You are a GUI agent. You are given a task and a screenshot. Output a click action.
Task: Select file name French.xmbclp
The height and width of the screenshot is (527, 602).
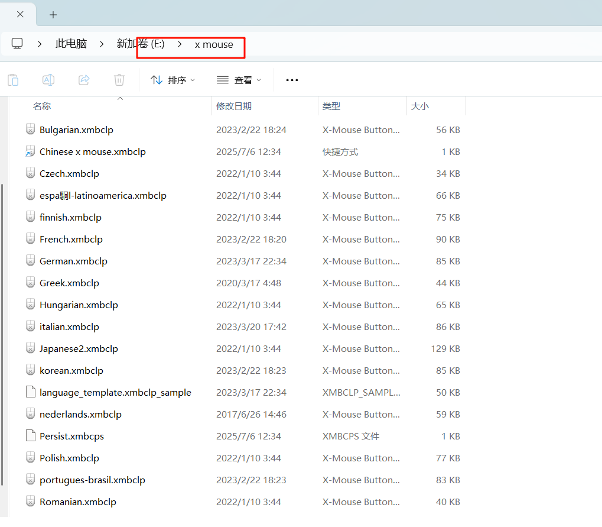[x=71, y=240]
